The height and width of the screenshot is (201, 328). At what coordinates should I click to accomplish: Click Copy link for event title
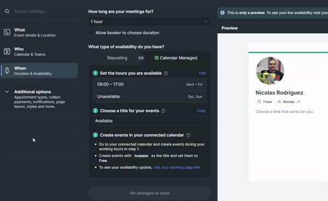point(201,111)
